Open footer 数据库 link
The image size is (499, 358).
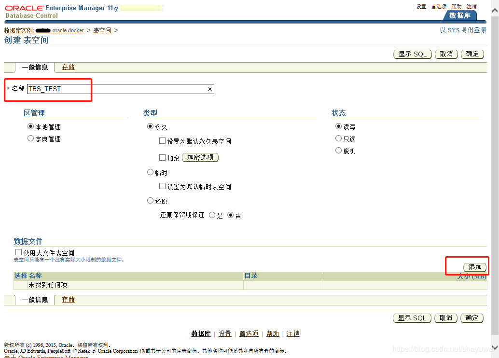(x=201, y=334)
